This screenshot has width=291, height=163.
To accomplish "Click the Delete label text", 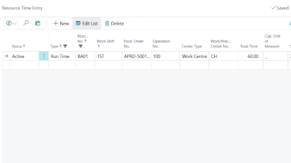I will pyautogui.click(x=117, y=24).
